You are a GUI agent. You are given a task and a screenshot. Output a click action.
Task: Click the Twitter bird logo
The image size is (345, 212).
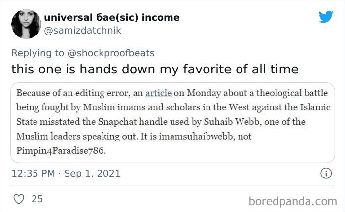point(326,17)
